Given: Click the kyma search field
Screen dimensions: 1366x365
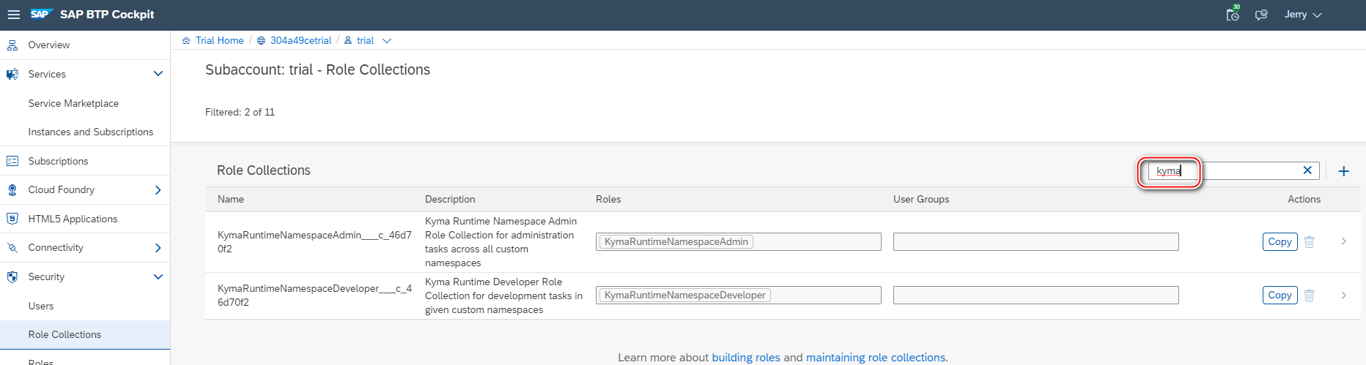Looking at the screenshot, I should (x=1233, y=170).
